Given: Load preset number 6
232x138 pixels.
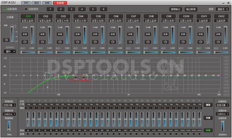Looking at the screenshot, I should coord(104,9).
